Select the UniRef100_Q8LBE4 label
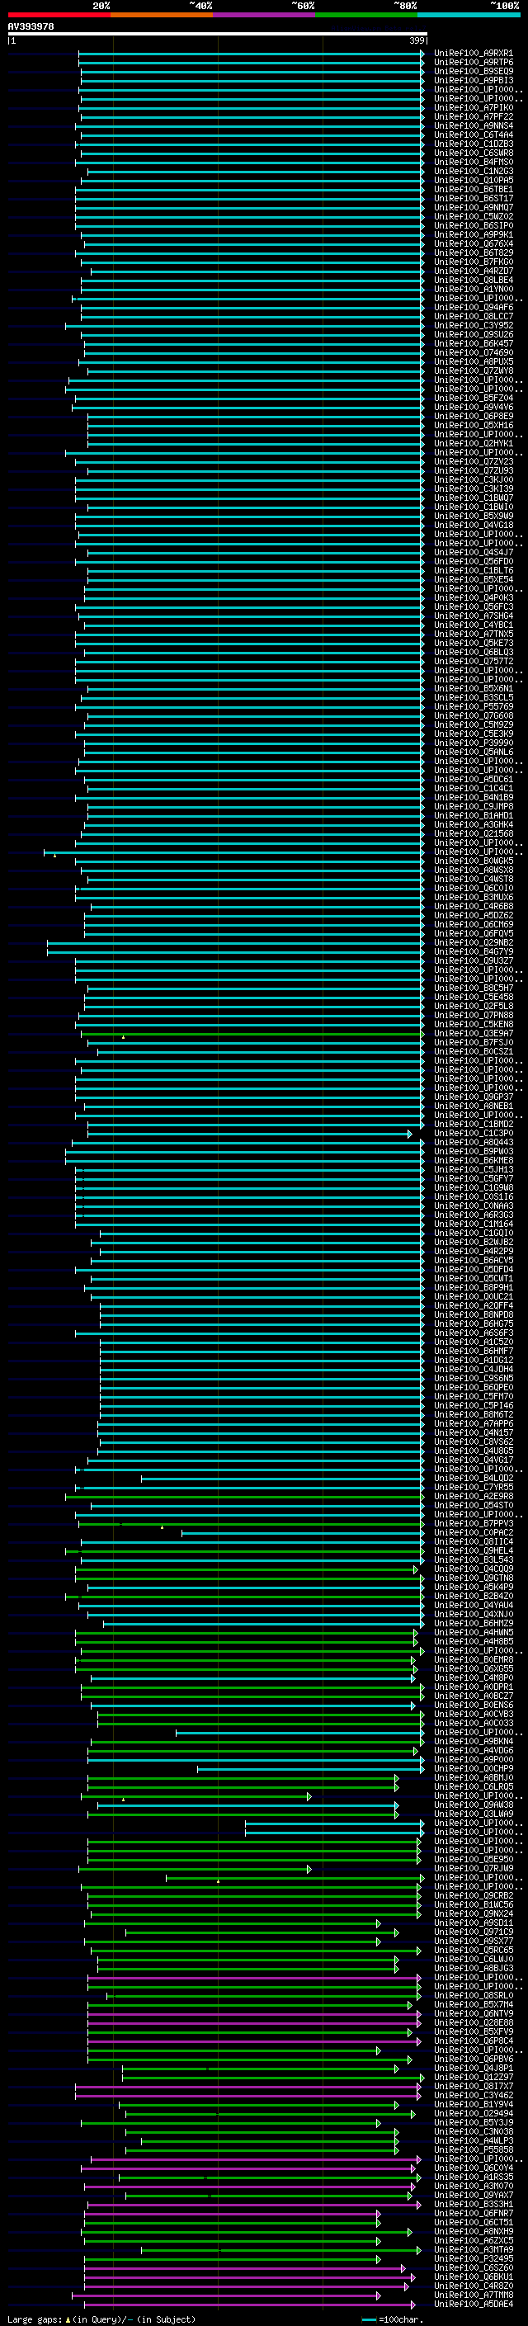Screen dimensions: 528x2326 (473, 280)
